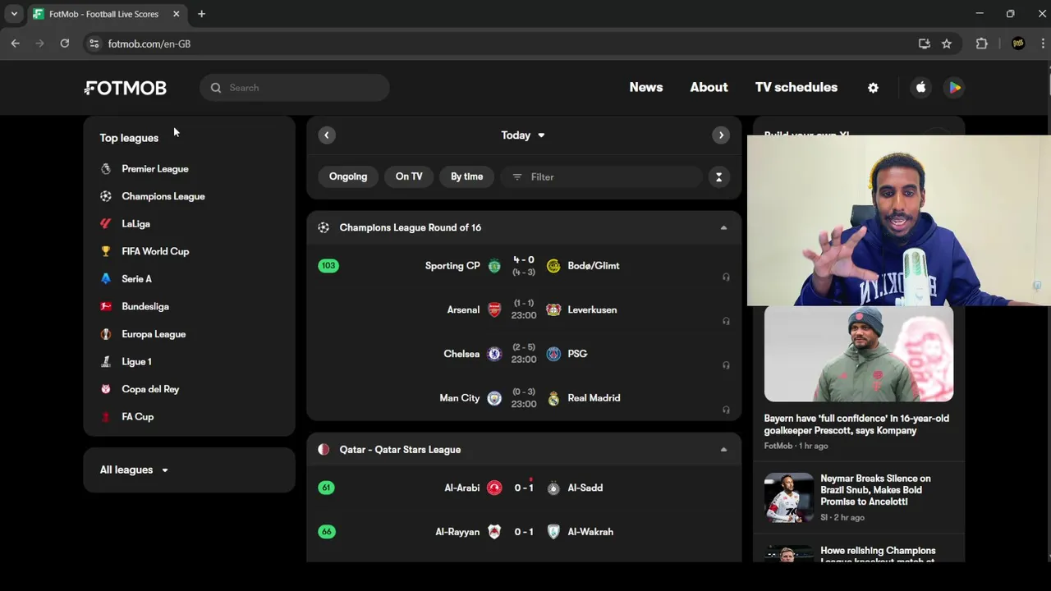Click the Chelsea vs PSG match row
This screenshot has width=1051, height=591.
click(x=524, y=354)
